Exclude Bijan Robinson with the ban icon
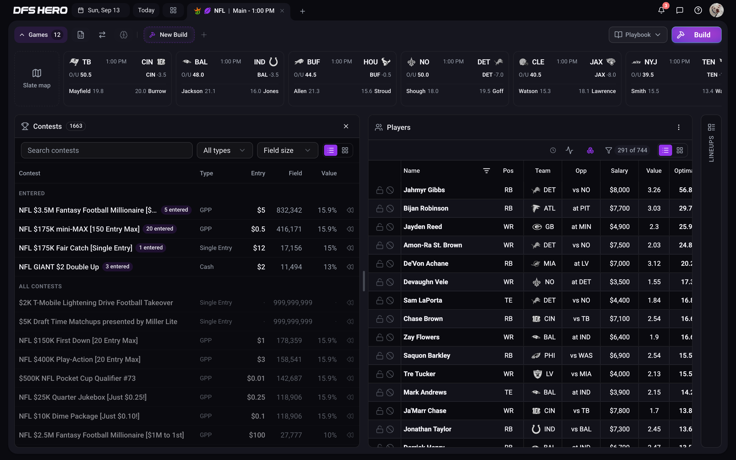Image resolution: width=736 pixels, height=460 pixels. pos(390,208)
